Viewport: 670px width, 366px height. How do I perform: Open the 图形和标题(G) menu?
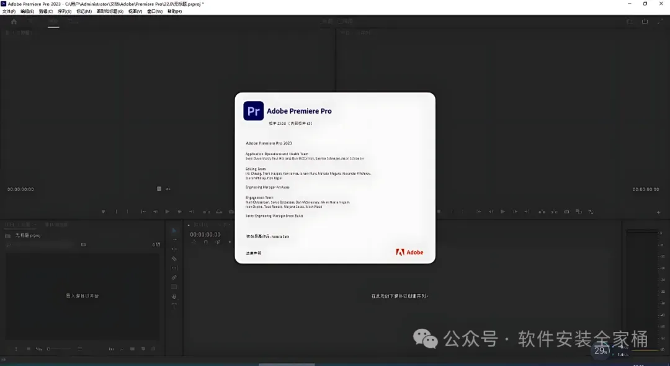tap(110, 12)
